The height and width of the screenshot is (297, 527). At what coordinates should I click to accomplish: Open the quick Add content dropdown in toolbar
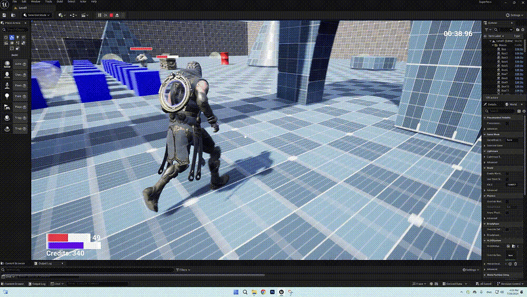[61, 15]
